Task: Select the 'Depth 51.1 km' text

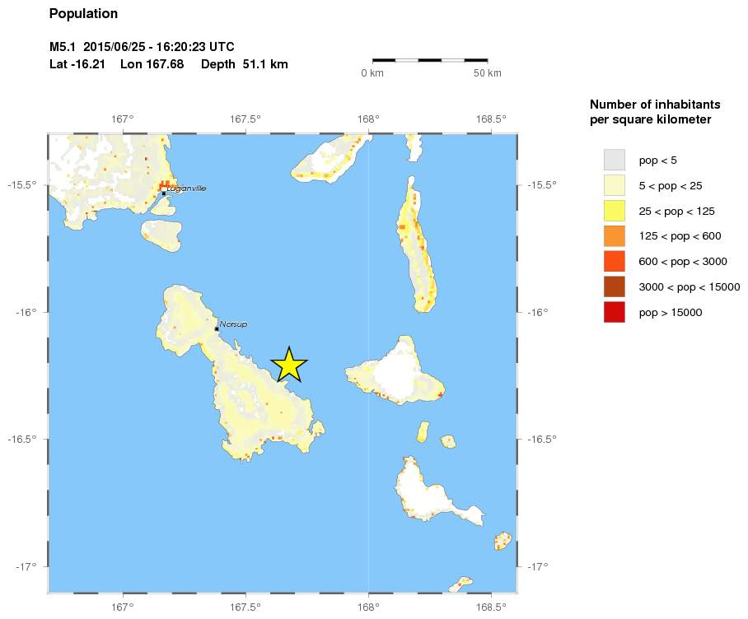Action: coord(244,64)
